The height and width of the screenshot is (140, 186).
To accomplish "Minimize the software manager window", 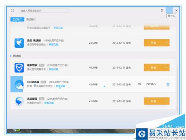I will pos(169,10).
